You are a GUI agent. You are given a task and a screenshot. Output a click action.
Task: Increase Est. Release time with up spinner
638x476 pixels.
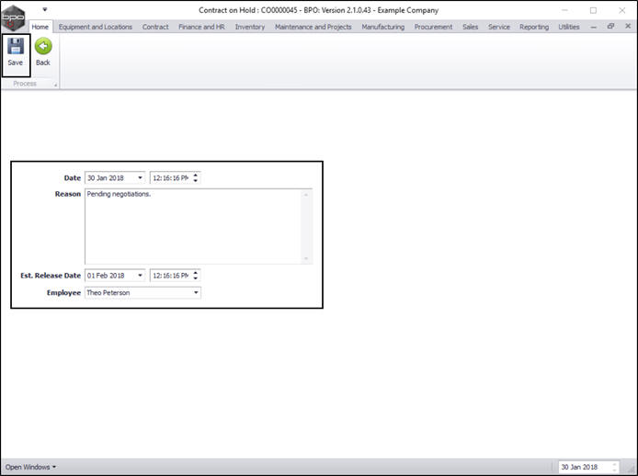tap(195, 273)
